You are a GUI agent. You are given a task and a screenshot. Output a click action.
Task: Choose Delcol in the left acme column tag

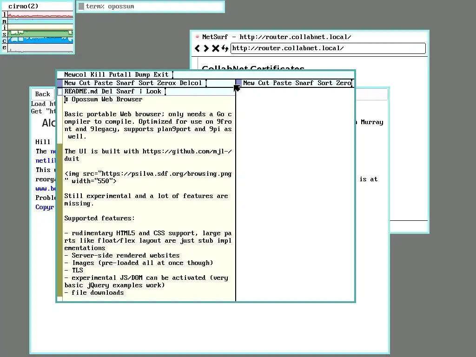tap(191, 83)
